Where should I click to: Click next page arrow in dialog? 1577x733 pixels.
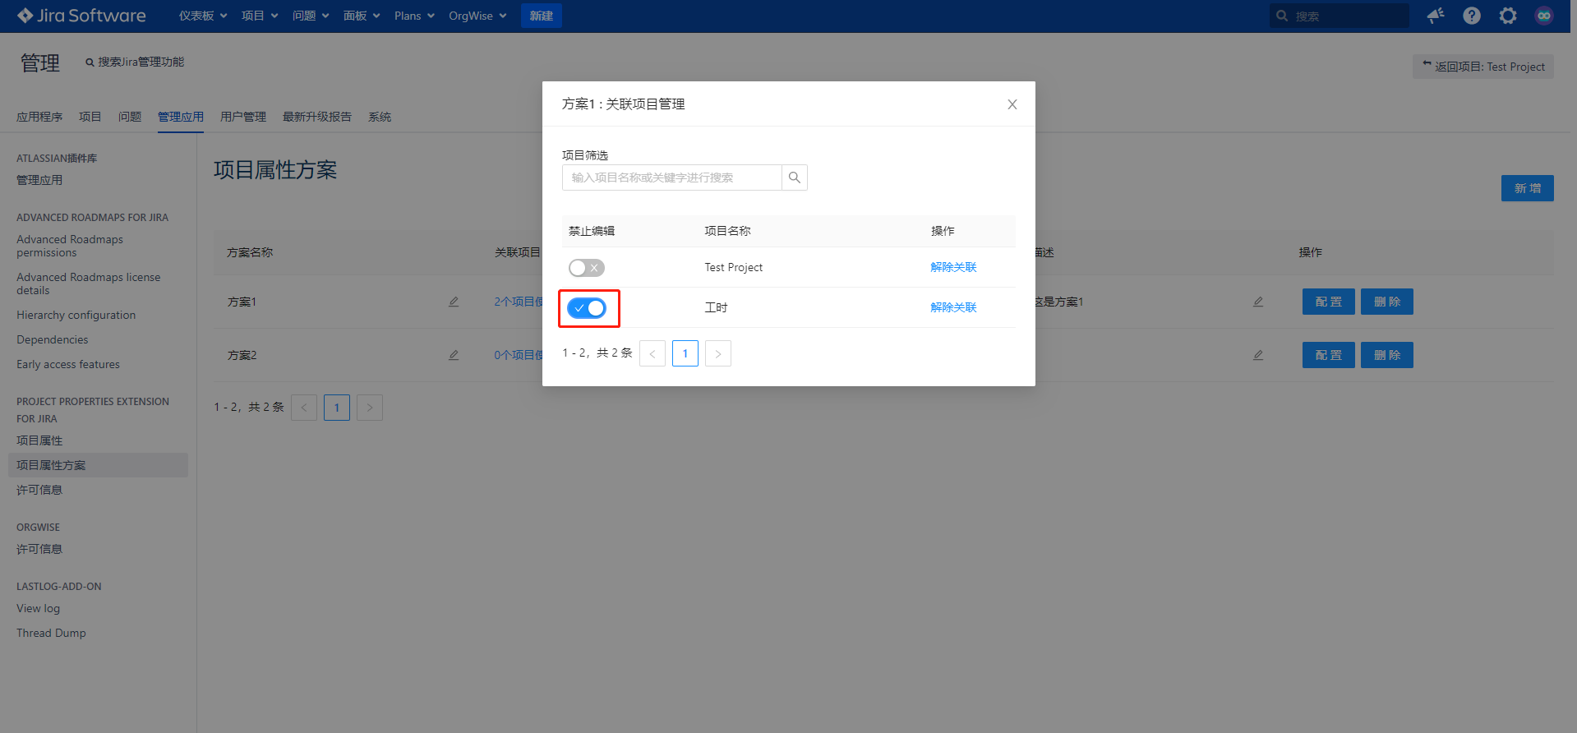[717, 354]
